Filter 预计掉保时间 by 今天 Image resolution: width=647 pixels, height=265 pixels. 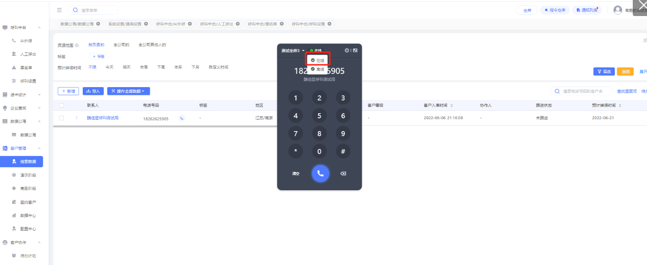pos(109,67)
